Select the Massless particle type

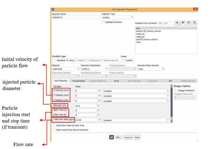(55, 60)
